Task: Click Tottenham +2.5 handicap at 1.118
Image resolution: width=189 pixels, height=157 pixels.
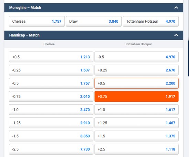Action: 136,149
